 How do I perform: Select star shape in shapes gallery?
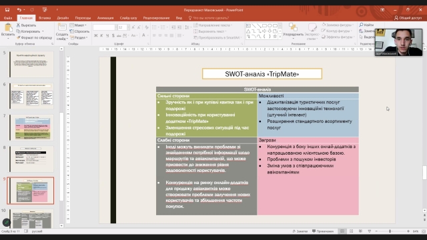(x=275, y=36)
